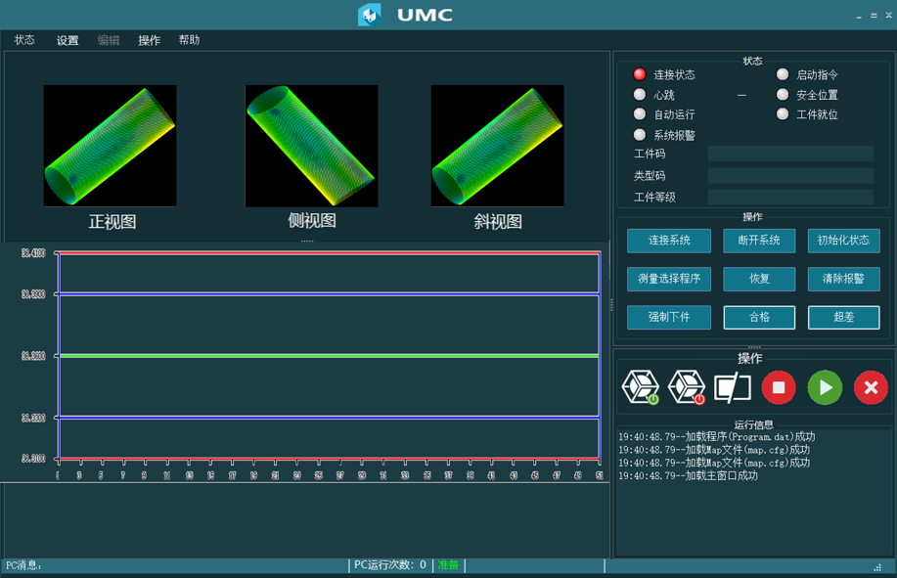Click the red X cancel icon

871,387
